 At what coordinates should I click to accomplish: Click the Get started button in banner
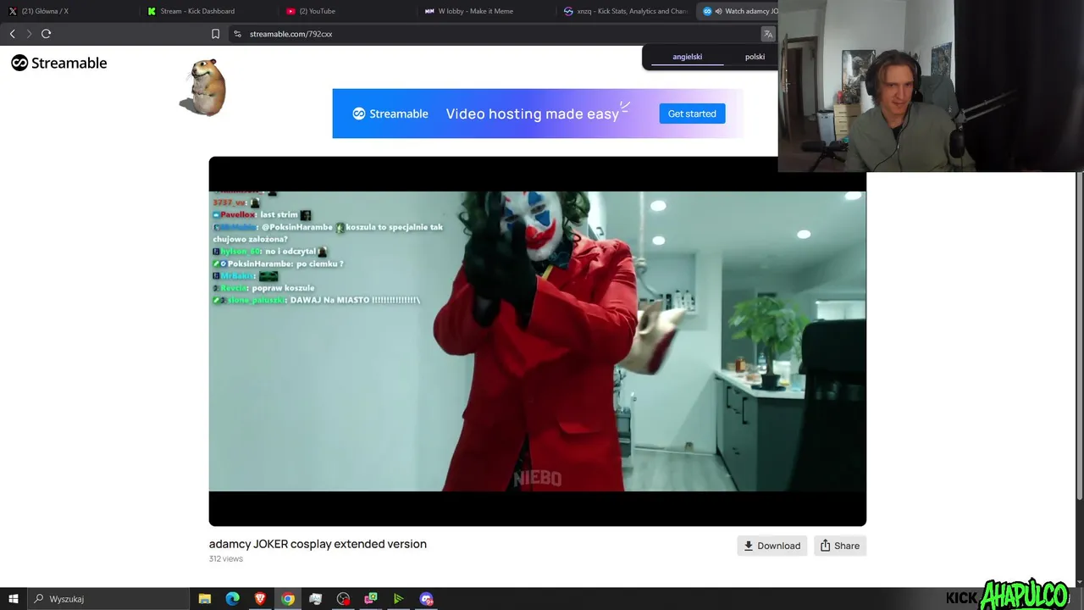[x=692, y=114]
